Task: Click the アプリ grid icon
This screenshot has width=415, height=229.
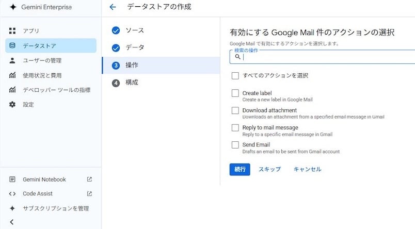Action: coord(12,30)
